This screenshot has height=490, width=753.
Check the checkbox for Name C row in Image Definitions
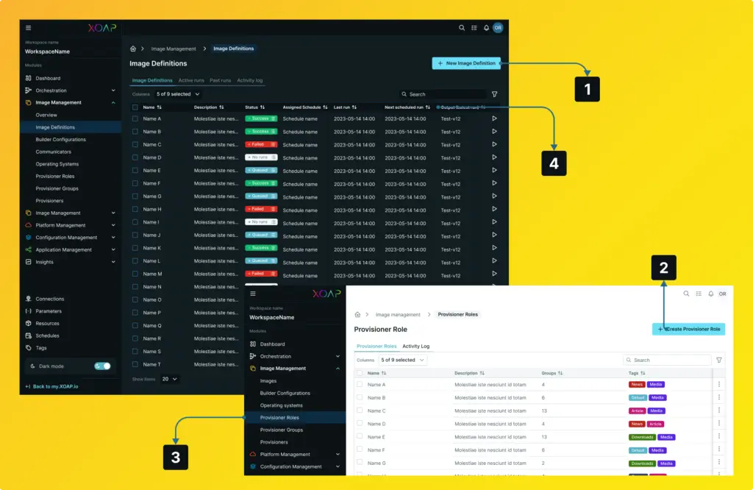tap(135, 145)
